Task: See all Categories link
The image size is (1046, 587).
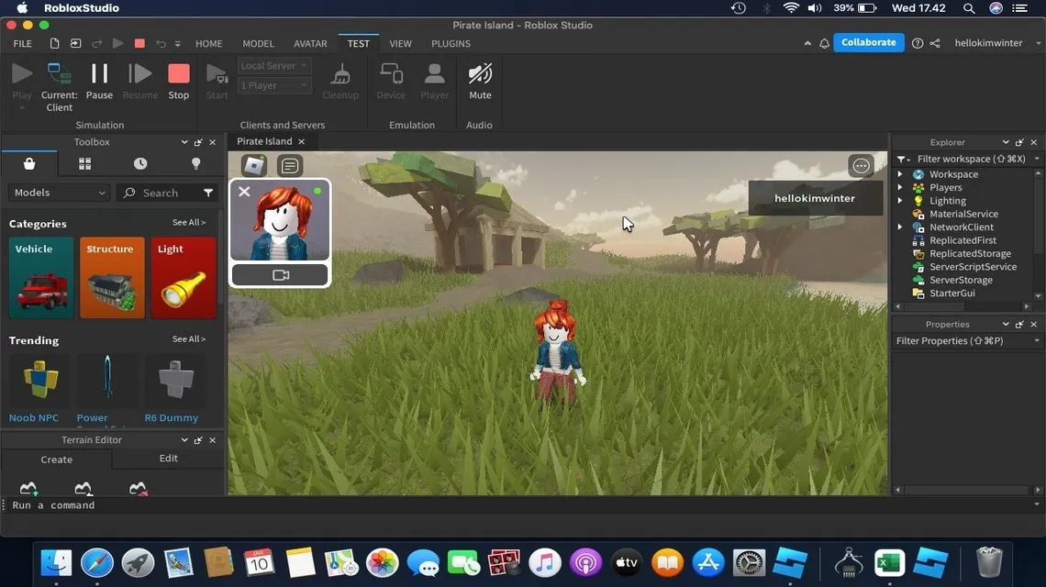Action: [189, 222]
